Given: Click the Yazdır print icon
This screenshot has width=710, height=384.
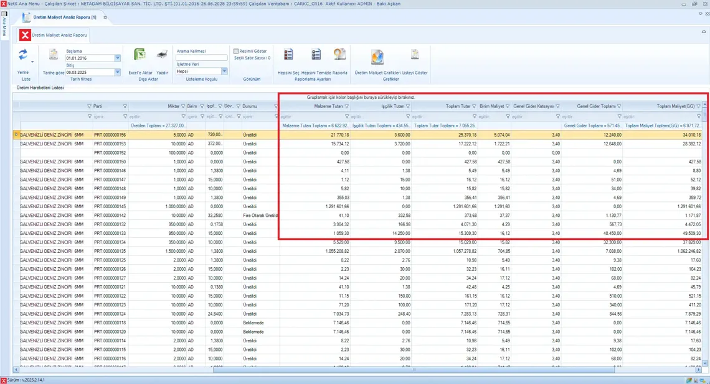Looking at the screenshot, I should [x=161, y=53].
